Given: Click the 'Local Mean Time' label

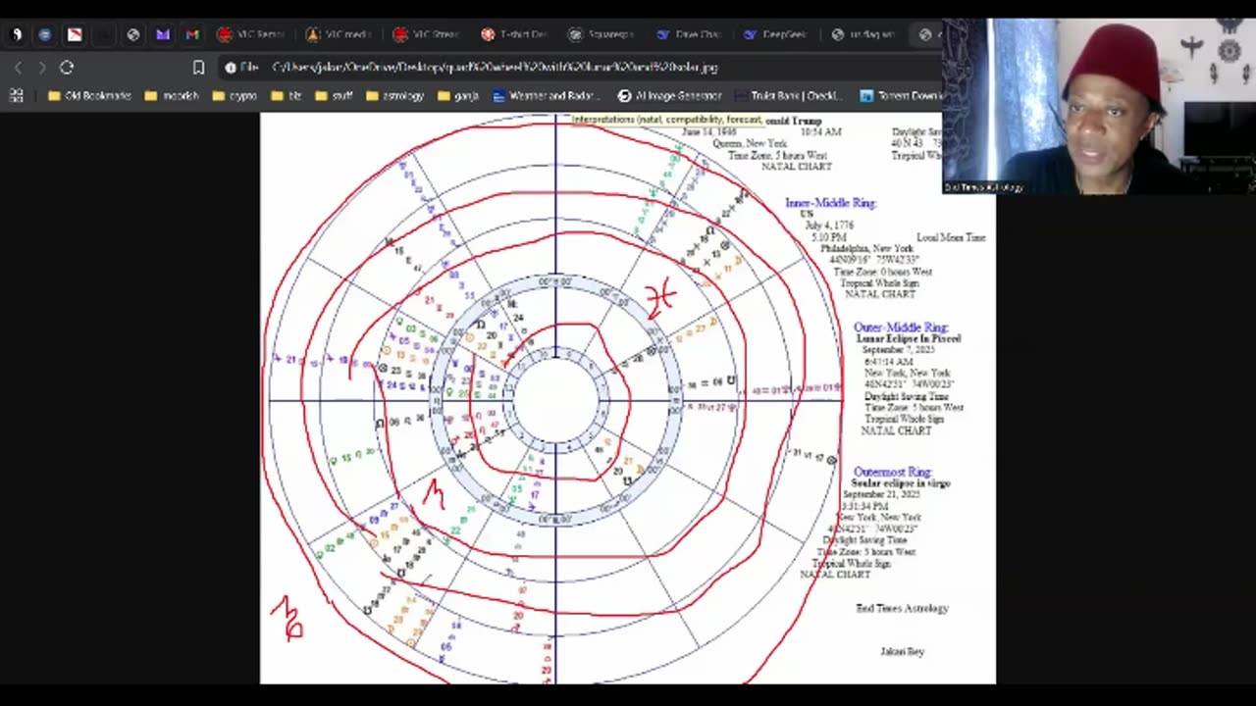Looking at the screenshot, I should click(951, 237).
